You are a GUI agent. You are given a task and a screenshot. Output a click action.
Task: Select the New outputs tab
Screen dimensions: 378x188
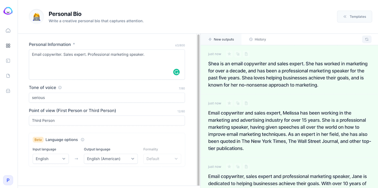coord(221,39)
